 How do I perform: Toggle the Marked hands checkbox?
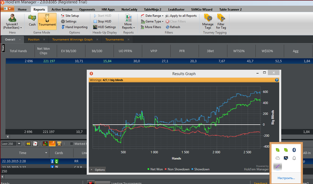(x=72, y=144)
